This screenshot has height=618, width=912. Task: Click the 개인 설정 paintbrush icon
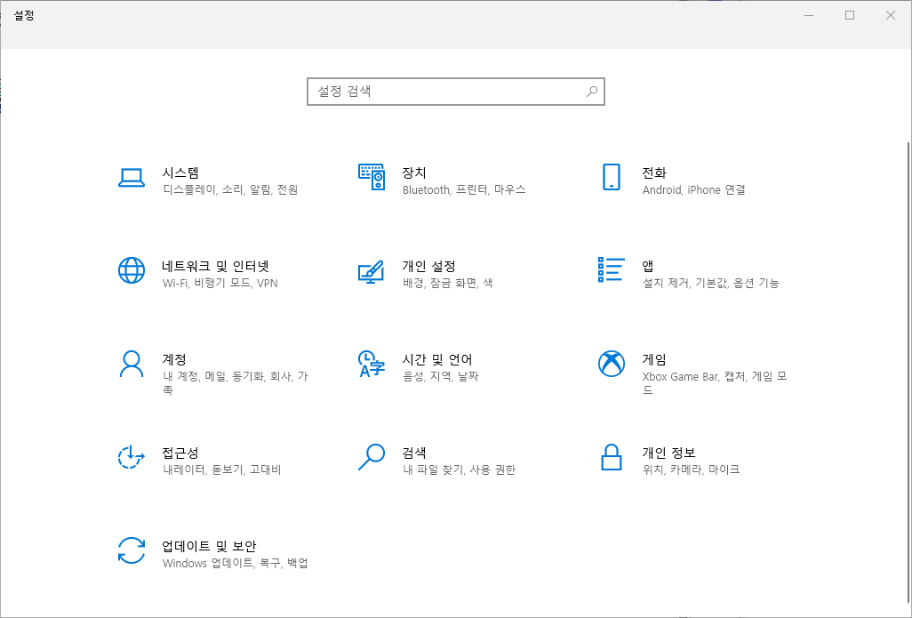[x=371, y=271]
